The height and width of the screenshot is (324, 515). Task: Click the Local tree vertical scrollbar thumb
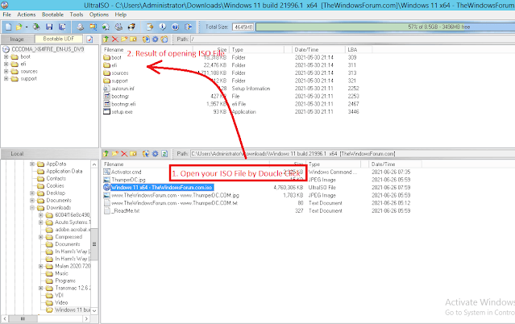[94, 244]
